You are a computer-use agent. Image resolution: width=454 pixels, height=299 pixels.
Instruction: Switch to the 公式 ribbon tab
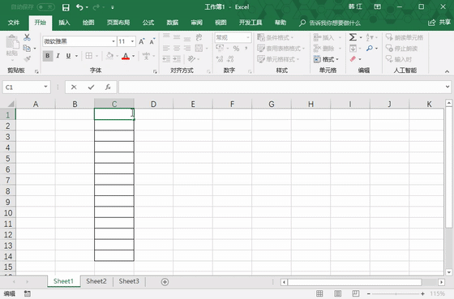tap(148, 23)
